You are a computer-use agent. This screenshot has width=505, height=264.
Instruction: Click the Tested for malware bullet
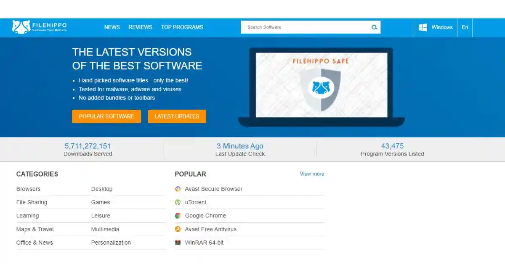point(130,89)
